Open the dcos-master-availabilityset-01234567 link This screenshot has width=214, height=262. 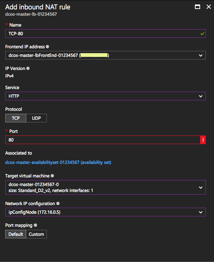[x=58, y=162]
